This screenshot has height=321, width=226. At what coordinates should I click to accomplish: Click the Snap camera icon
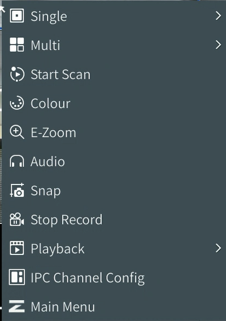point(17,190)
